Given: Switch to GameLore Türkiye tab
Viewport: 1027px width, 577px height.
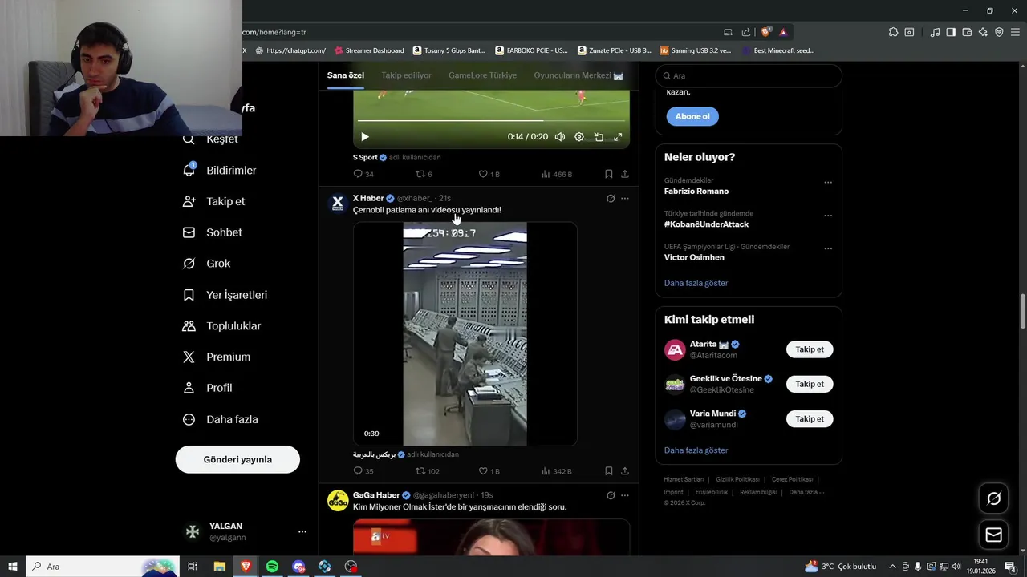Looking at the screenshot, I should tap(482, 75).
